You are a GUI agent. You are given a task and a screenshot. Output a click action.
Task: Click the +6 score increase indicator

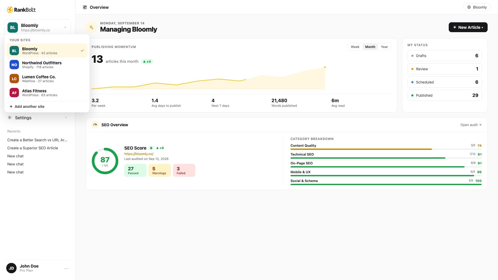pyautogui.click(x=160, y=148)
